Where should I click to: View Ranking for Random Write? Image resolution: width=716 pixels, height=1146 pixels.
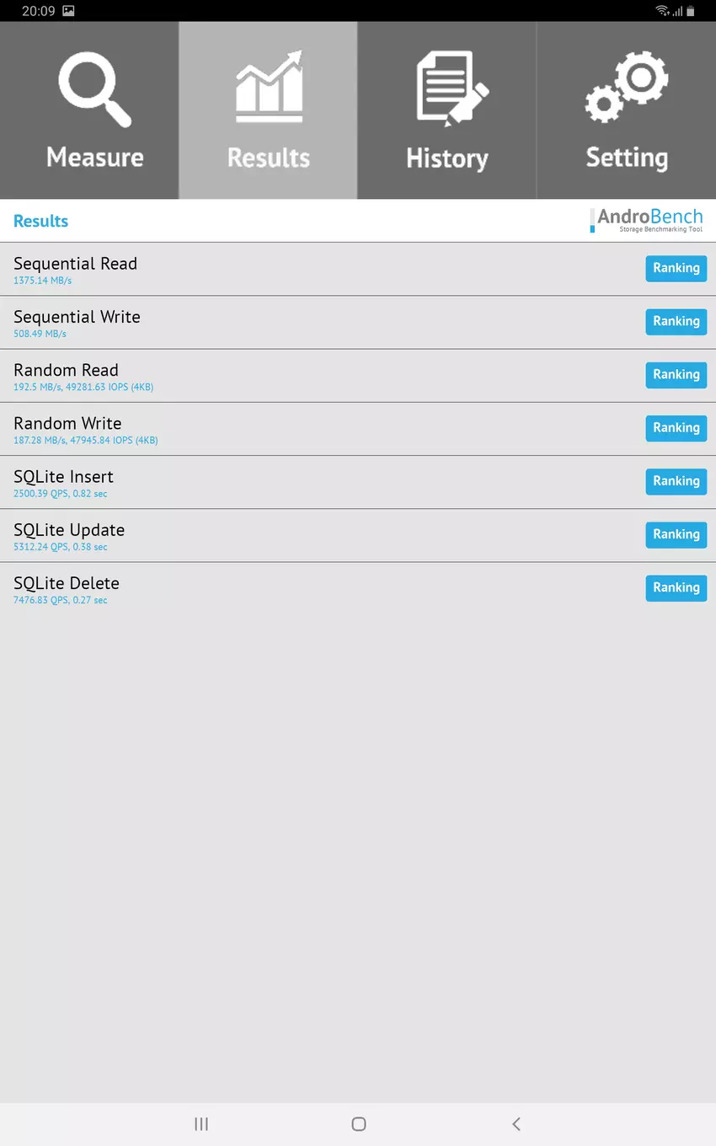coord(676,428)
